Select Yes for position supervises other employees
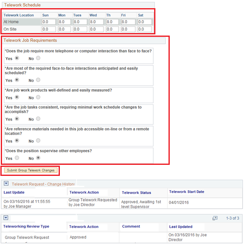 pyautogui.click(x=17, y=158)
